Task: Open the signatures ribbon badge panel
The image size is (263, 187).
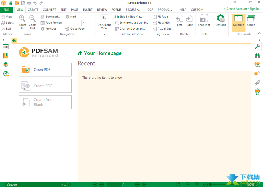Action: (x=257, y=92)
